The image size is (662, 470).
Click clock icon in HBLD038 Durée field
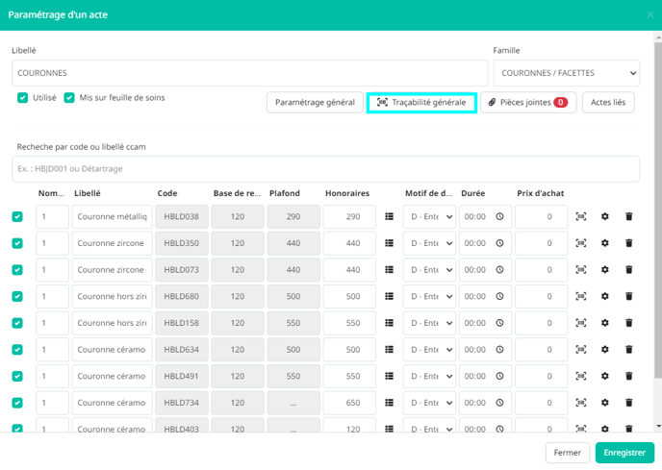[500, 216]
